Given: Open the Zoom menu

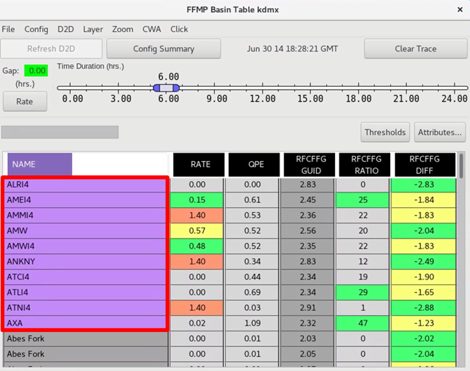Looking at the screenshot, I should click(x=122, y=29).
